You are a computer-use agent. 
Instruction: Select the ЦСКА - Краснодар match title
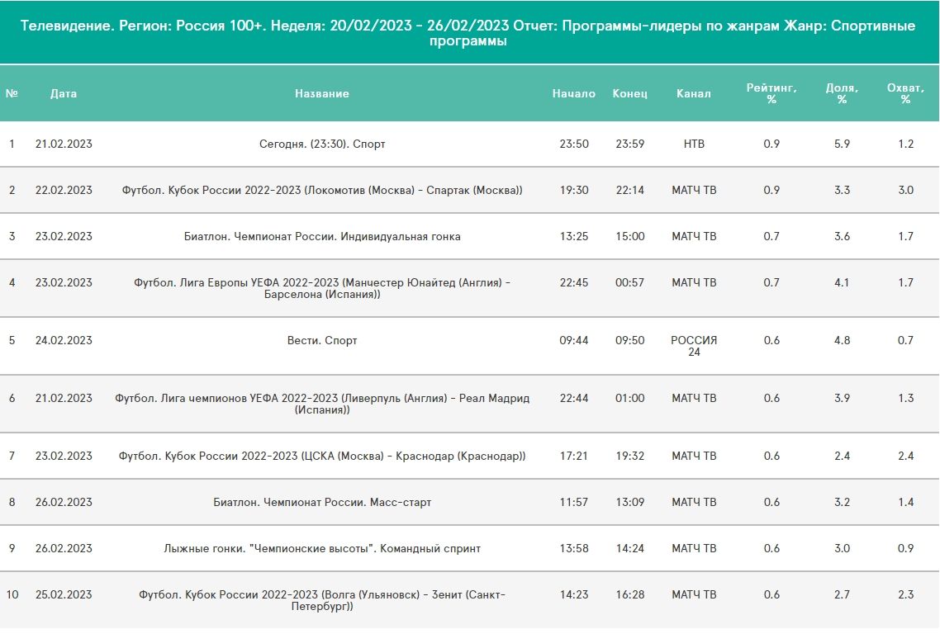tap(322, 456)
